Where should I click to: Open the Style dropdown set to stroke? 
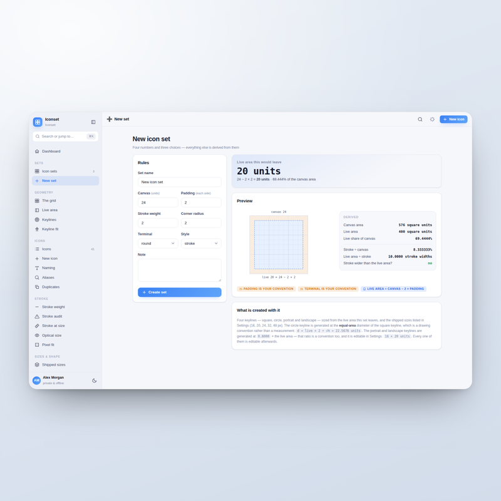tap(201, 244)
